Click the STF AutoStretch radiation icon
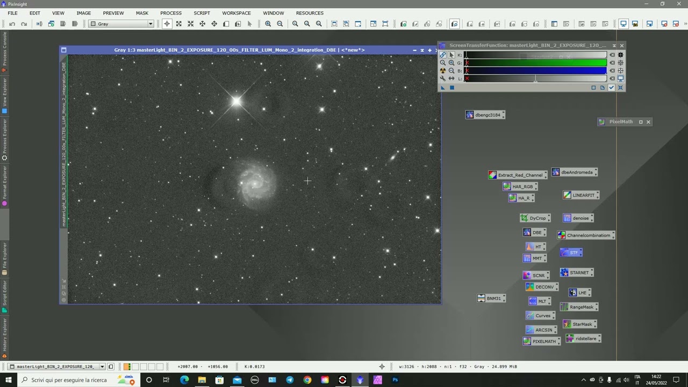Image resolution: width=688 pixels, height=387 pixels. pos(443,70)
